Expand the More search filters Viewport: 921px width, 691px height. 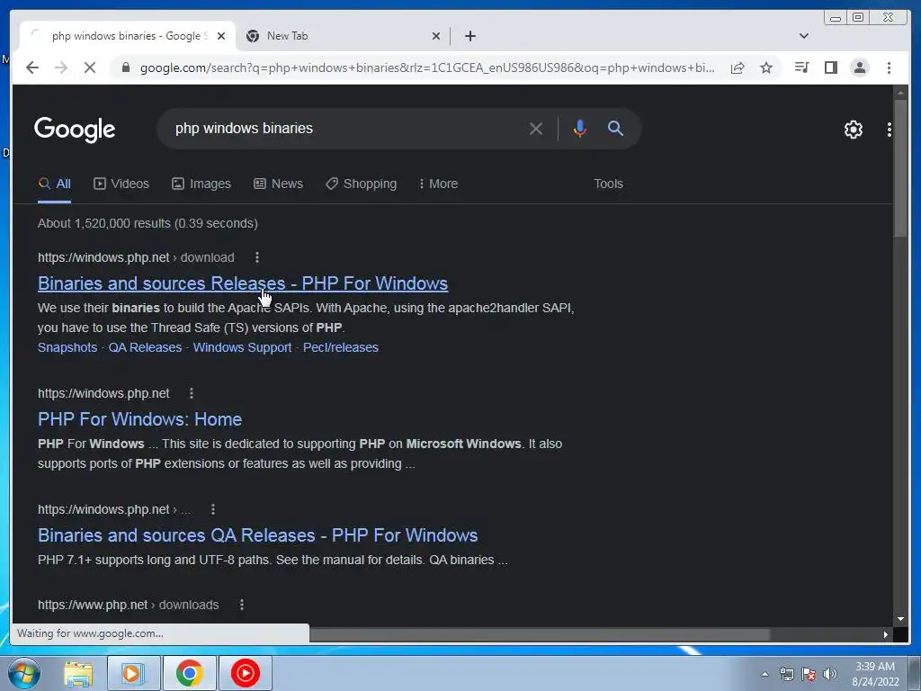pyautogui.click(x=438, y=184)
